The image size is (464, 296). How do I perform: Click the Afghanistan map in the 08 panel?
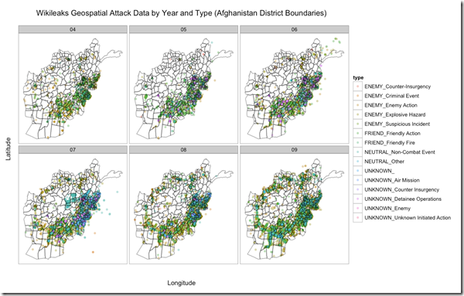(x=183, y=209)
